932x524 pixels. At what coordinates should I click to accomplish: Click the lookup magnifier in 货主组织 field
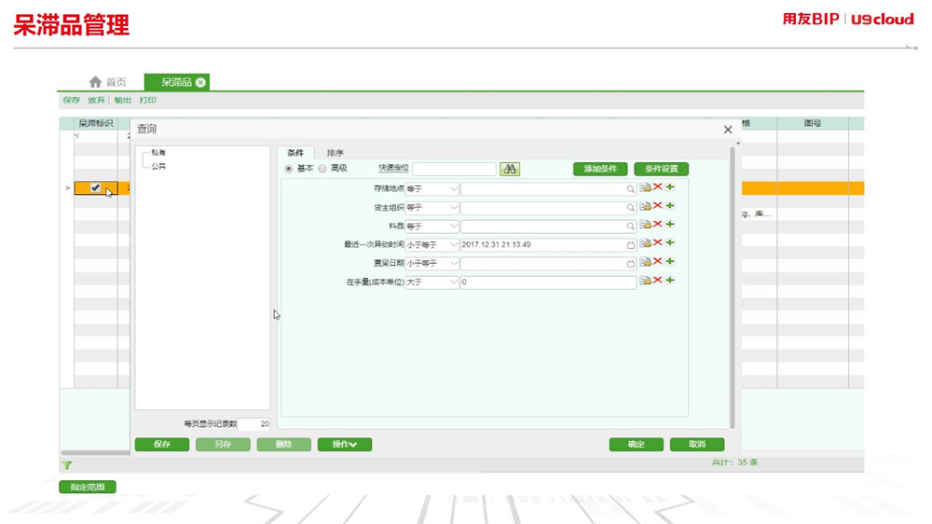(630, 208)
